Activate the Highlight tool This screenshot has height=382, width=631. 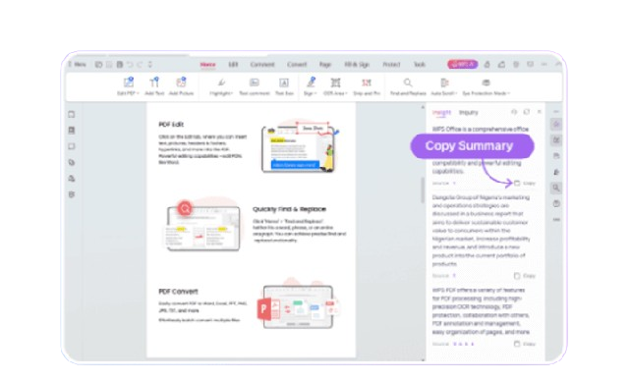tap(221, 86)
